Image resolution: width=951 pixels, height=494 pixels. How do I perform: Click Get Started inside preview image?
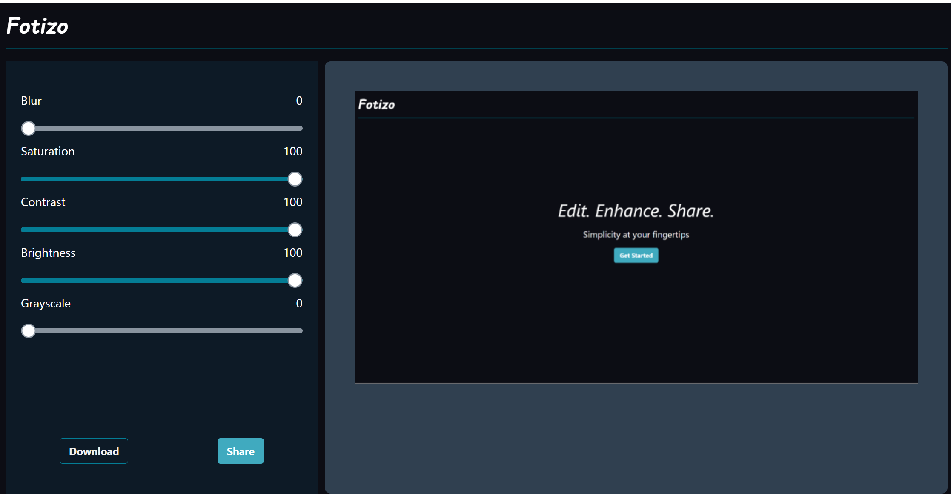coord(636,256)
